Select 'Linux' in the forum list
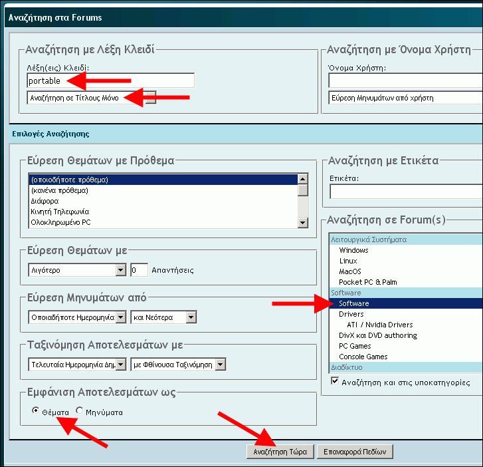The width and height of the screenshot is (483, 467). 406,261
